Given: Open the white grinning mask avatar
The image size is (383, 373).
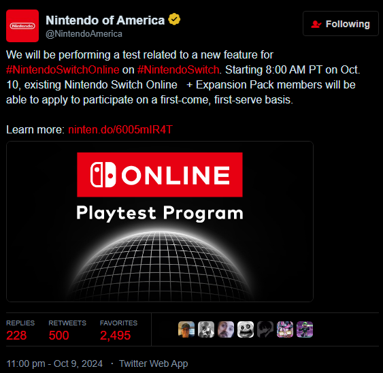Looking at the screenshot, I should tap(246, 329).
